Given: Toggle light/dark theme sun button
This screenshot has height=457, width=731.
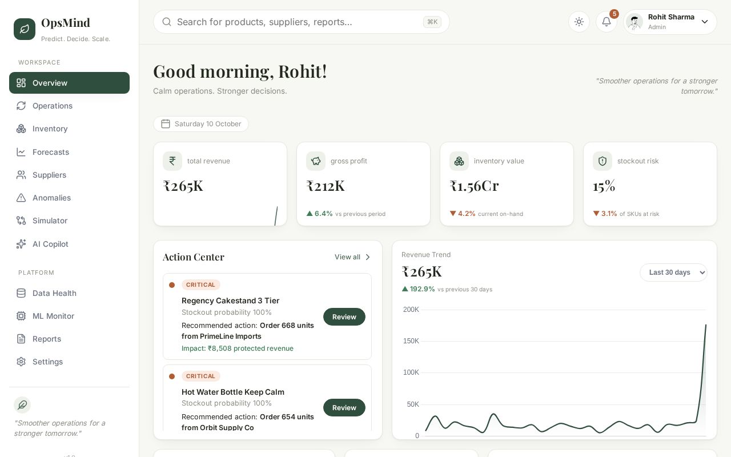Looking at the screenshot, I should [x=579, y=22].
